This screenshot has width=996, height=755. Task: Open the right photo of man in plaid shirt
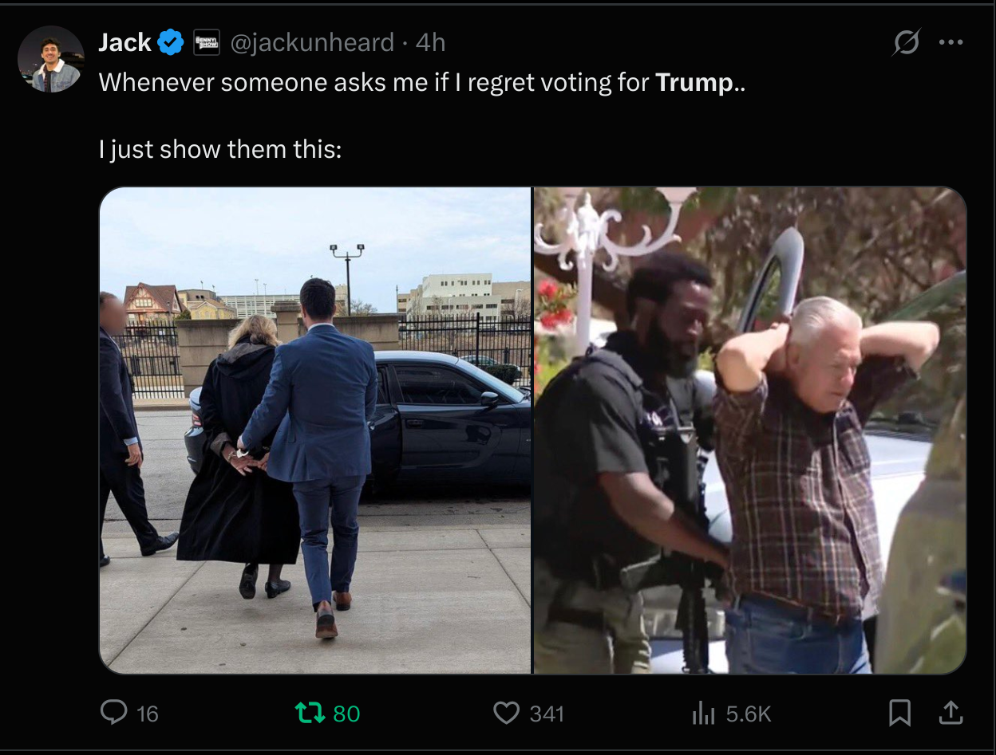point(750,431)
